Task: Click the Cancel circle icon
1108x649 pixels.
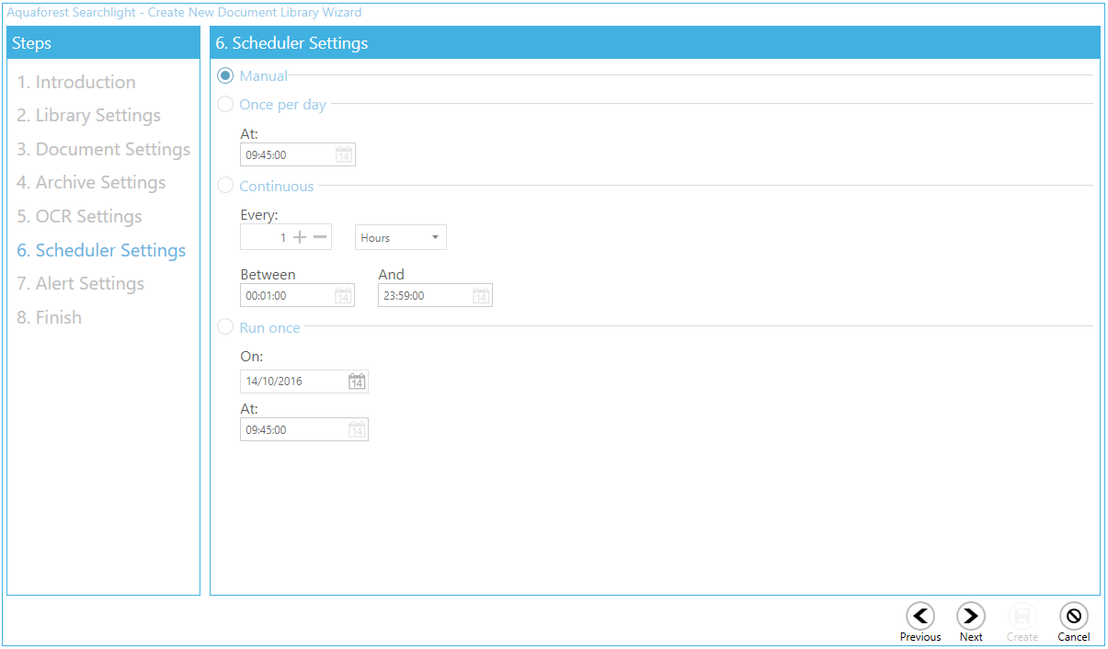Action: click(1073, 616)
